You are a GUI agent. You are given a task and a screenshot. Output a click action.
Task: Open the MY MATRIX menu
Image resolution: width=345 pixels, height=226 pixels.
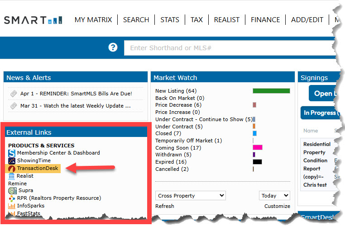[x=93, y=20]
